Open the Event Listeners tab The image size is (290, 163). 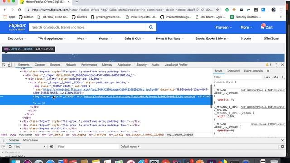pos(253,71)
